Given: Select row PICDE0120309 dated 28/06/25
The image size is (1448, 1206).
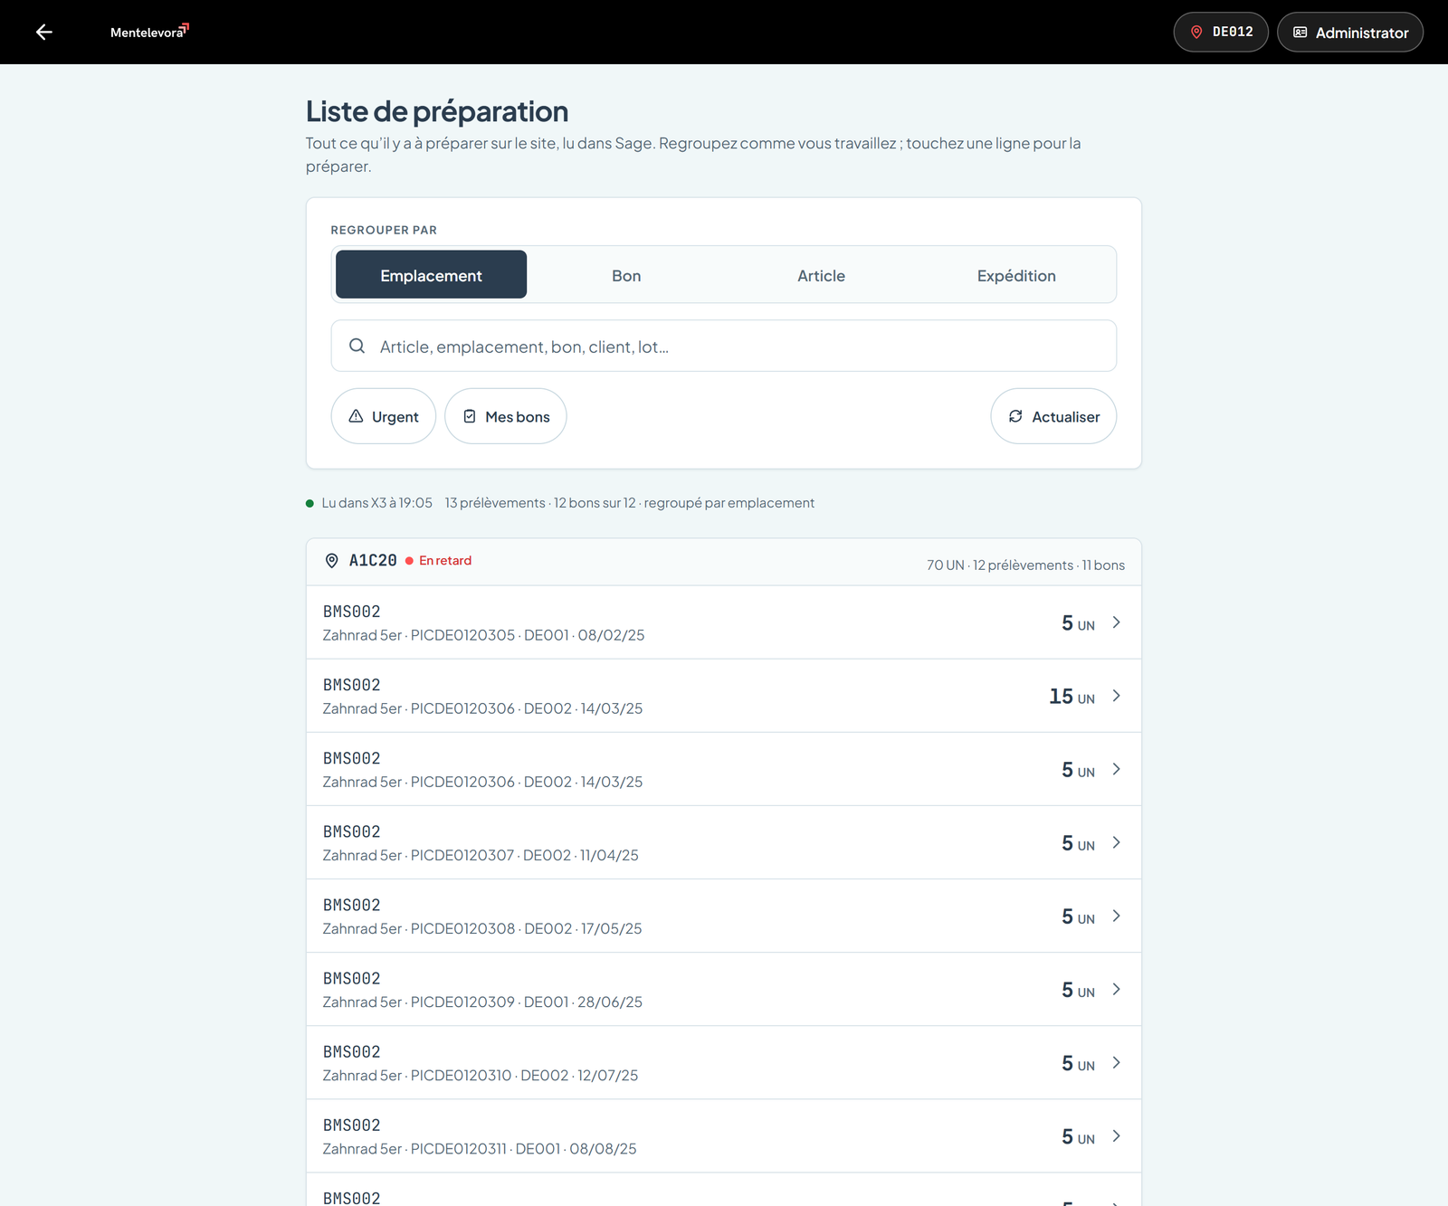Looking at the screenshot, I should [723, 989].
